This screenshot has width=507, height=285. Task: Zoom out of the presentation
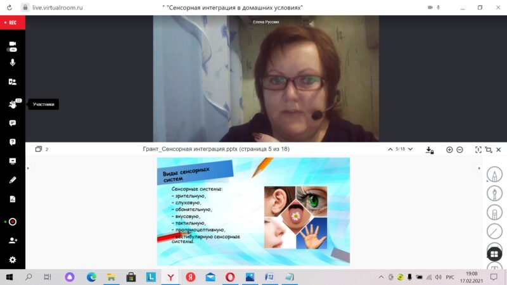(459, 149)
